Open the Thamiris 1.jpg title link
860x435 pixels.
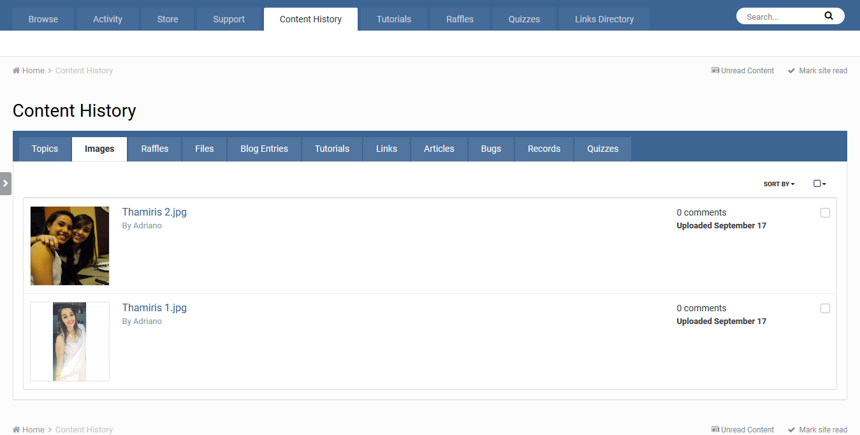tap(154, 307)
